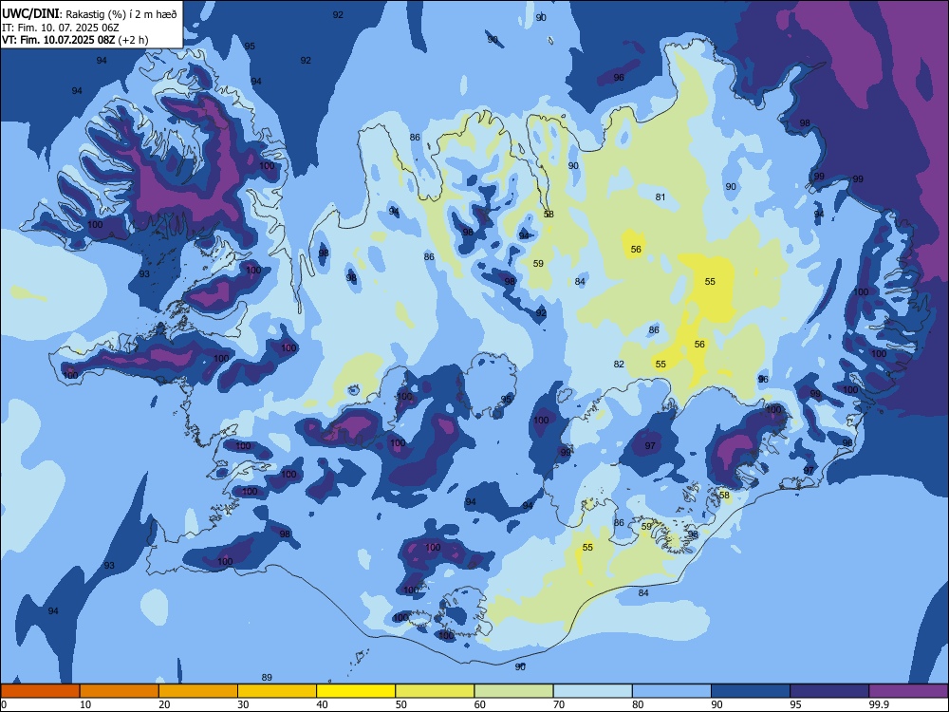Image resolution: width=949 pixels, height=712 pixels.
Task: Click the '82' humidity value on the map
Action: click(x=619, y=364)
